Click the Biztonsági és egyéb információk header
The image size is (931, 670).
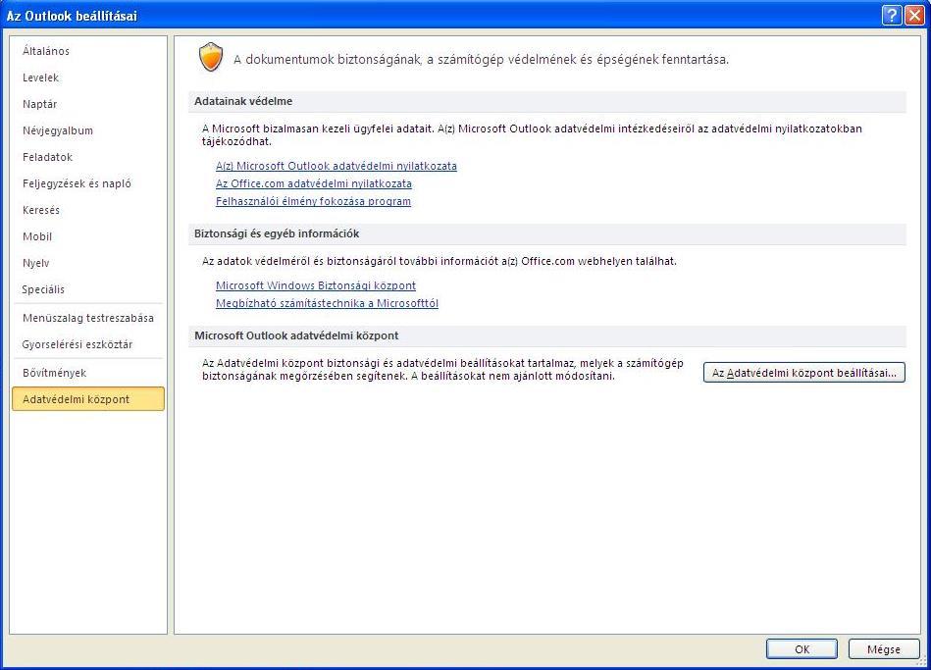546,234
